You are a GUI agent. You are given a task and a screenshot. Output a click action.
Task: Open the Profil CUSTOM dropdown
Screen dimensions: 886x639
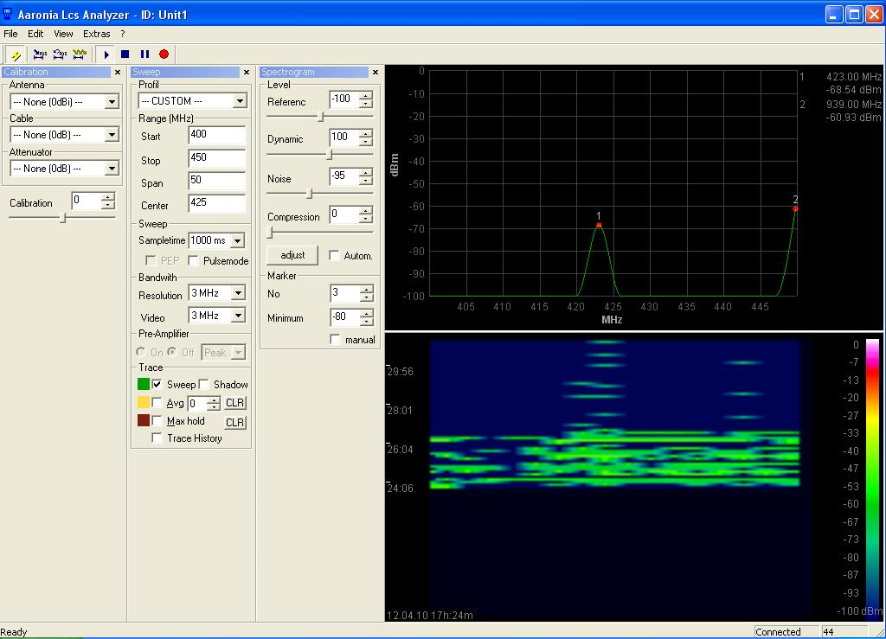tap(241, 101)
